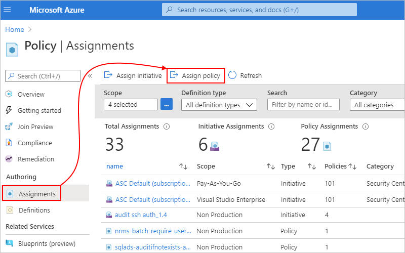The width and height of the screenshot is (405, 253).
Task: Click the Assign initiative toolbar icon
Action: point(108,75)
